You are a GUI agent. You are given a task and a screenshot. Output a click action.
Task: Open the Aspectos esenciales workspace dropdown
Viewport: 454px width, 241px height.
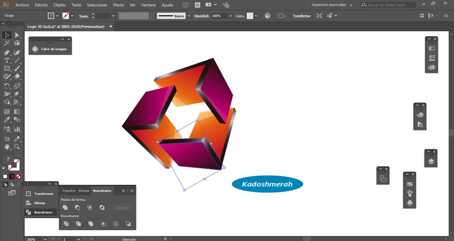[332, 5]
